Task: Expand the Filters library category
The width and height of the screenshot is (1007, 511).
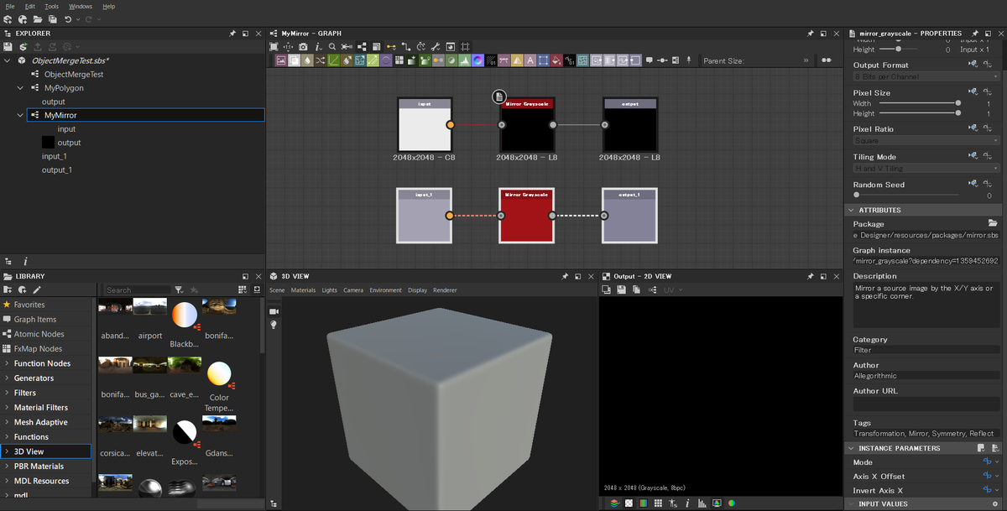Action: [x=8, y=393]
